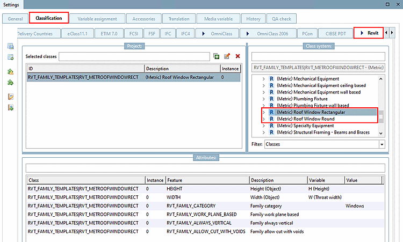Image resolution: width=403 pixels, height=242 pixels.
Task: Sort attributes by Feature column header
Action: pyautogui.click(x=207, y=180)
